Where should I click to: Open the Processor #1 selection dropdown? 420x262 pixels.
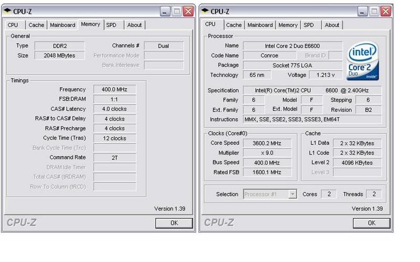[x=293, y=194]
